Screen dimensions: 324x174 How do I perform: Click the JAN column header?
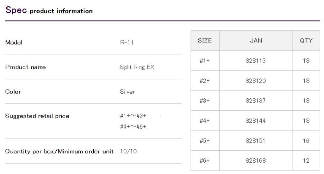256,41
